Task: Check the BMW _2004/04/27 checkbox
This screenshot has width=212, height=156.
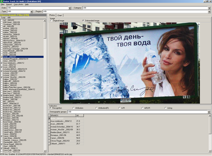Action: (x=2, y=104)
